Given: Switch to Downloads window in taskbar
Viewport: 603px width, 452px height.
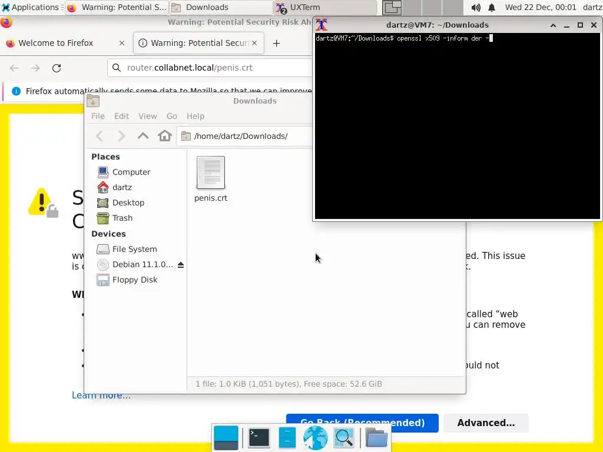Looking at the screenshot, I should click(221, 7).
